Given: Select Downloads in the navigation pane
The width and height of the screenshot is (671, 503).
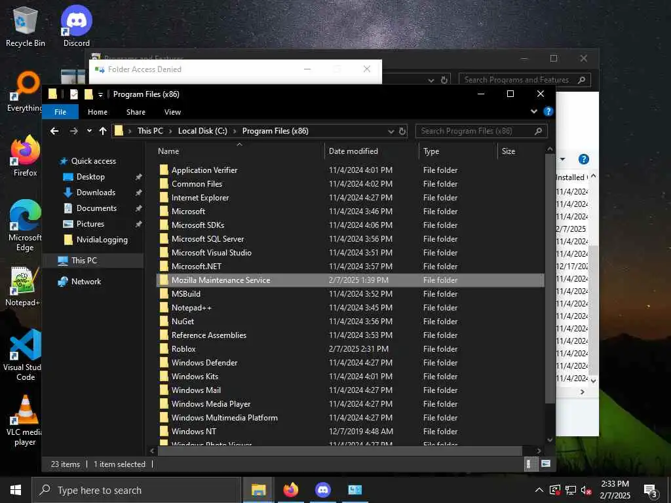Looking at the screenshot, I should [x=96, y=193].
